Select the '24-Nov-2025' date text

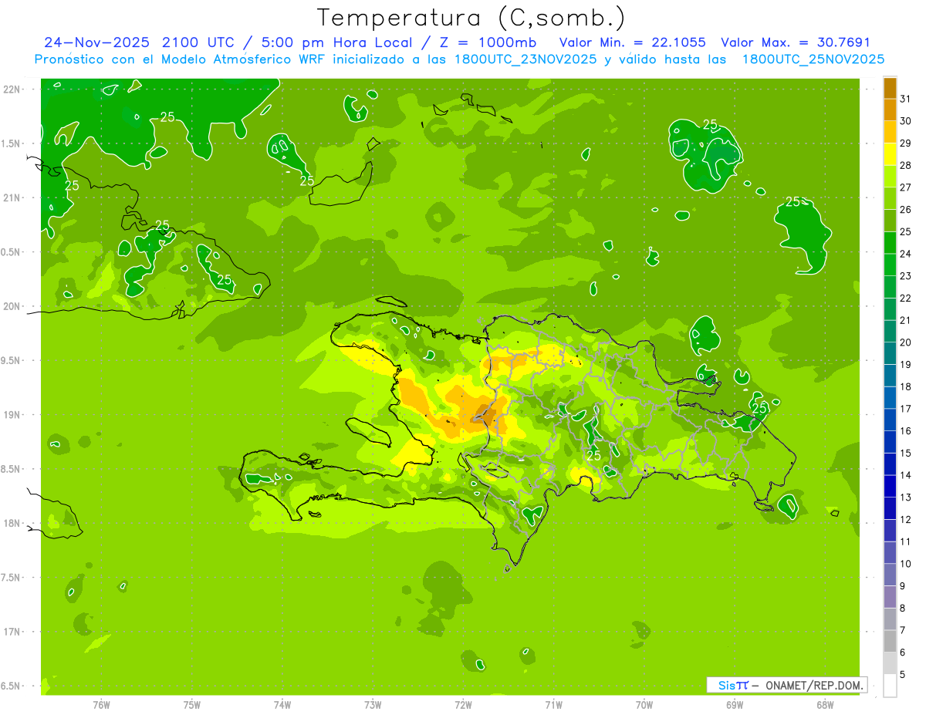click(97, 42)
